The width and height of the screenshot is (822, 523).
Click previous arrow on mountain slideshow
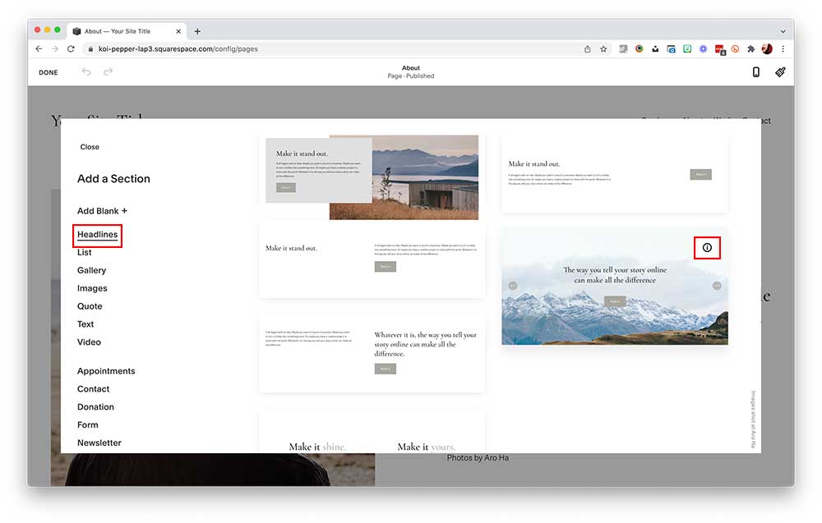513,286
